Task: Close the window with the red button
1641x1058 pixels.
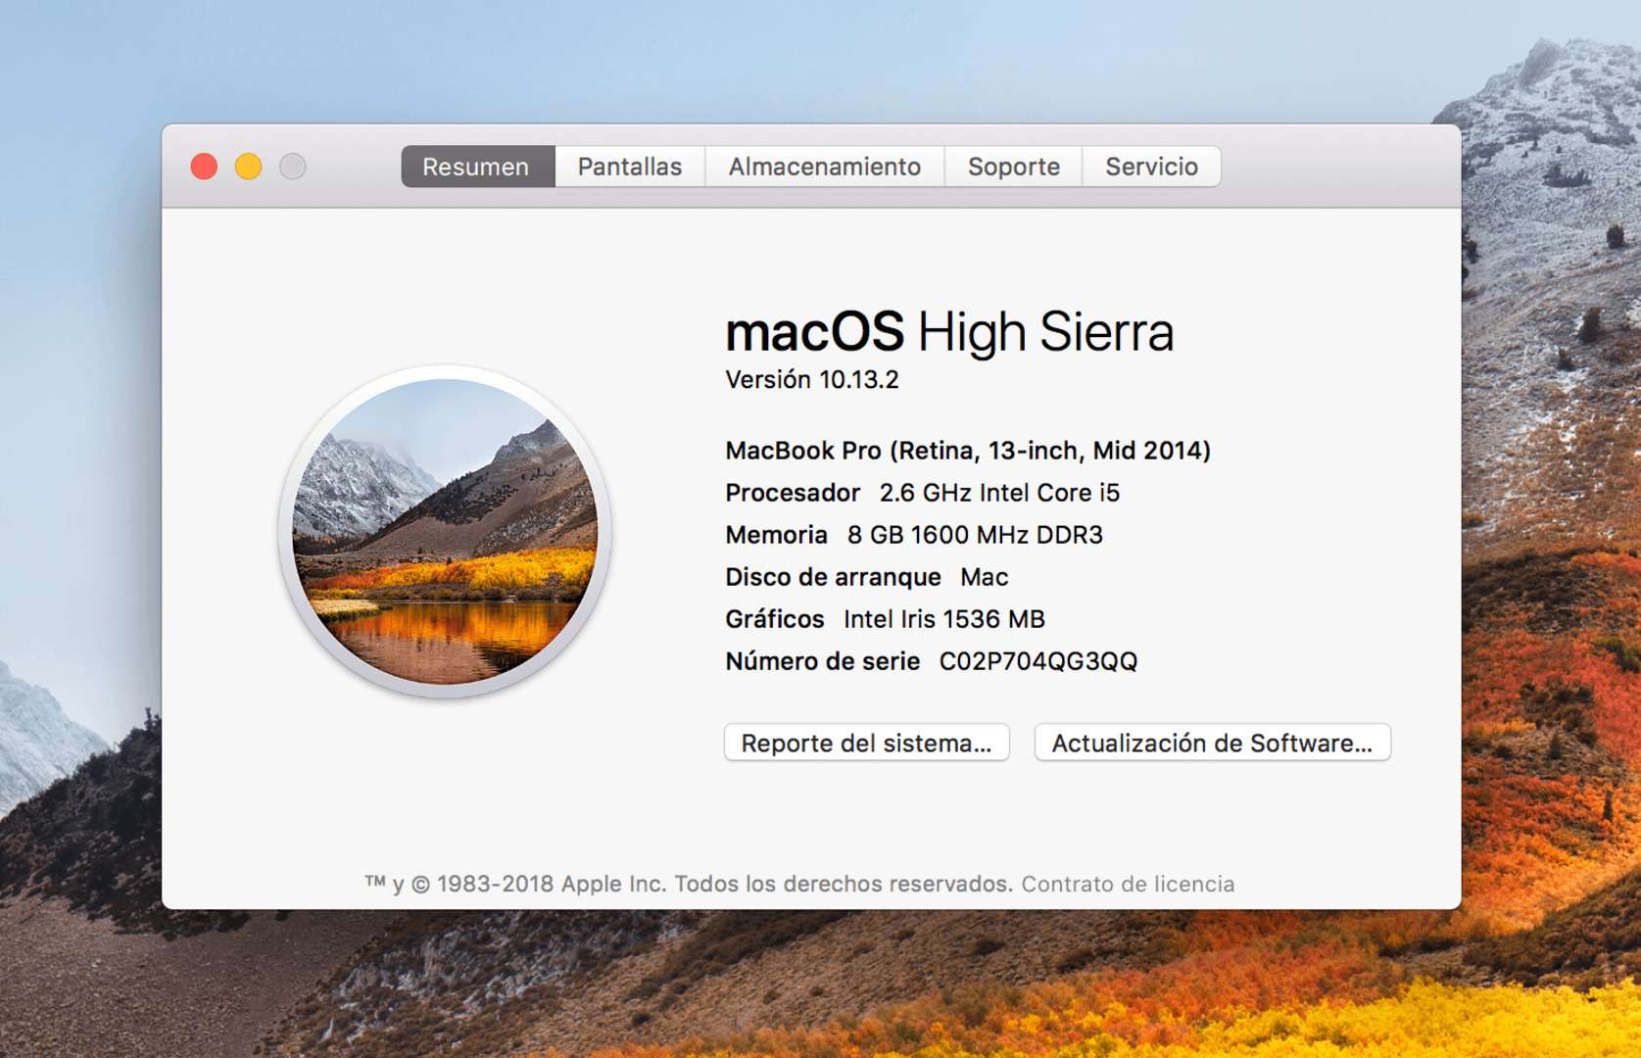Action: coord(204,167)
